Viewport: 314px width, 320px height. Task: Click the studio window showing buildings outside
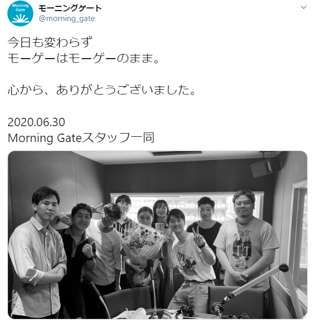(x=186, y=207)
